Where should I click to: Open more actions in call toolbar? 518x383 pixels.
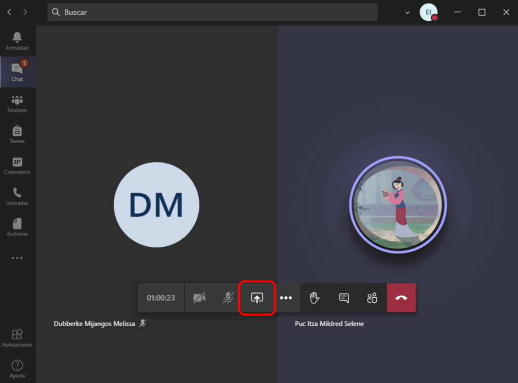286,298
